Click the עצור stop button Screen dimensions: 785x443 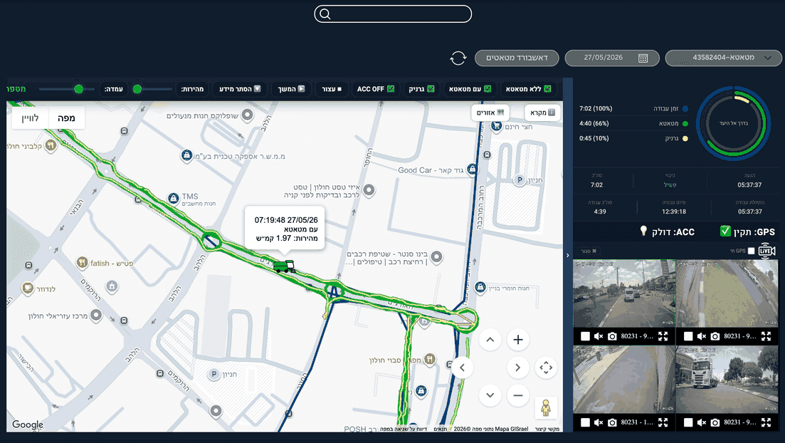pos(332,89)
